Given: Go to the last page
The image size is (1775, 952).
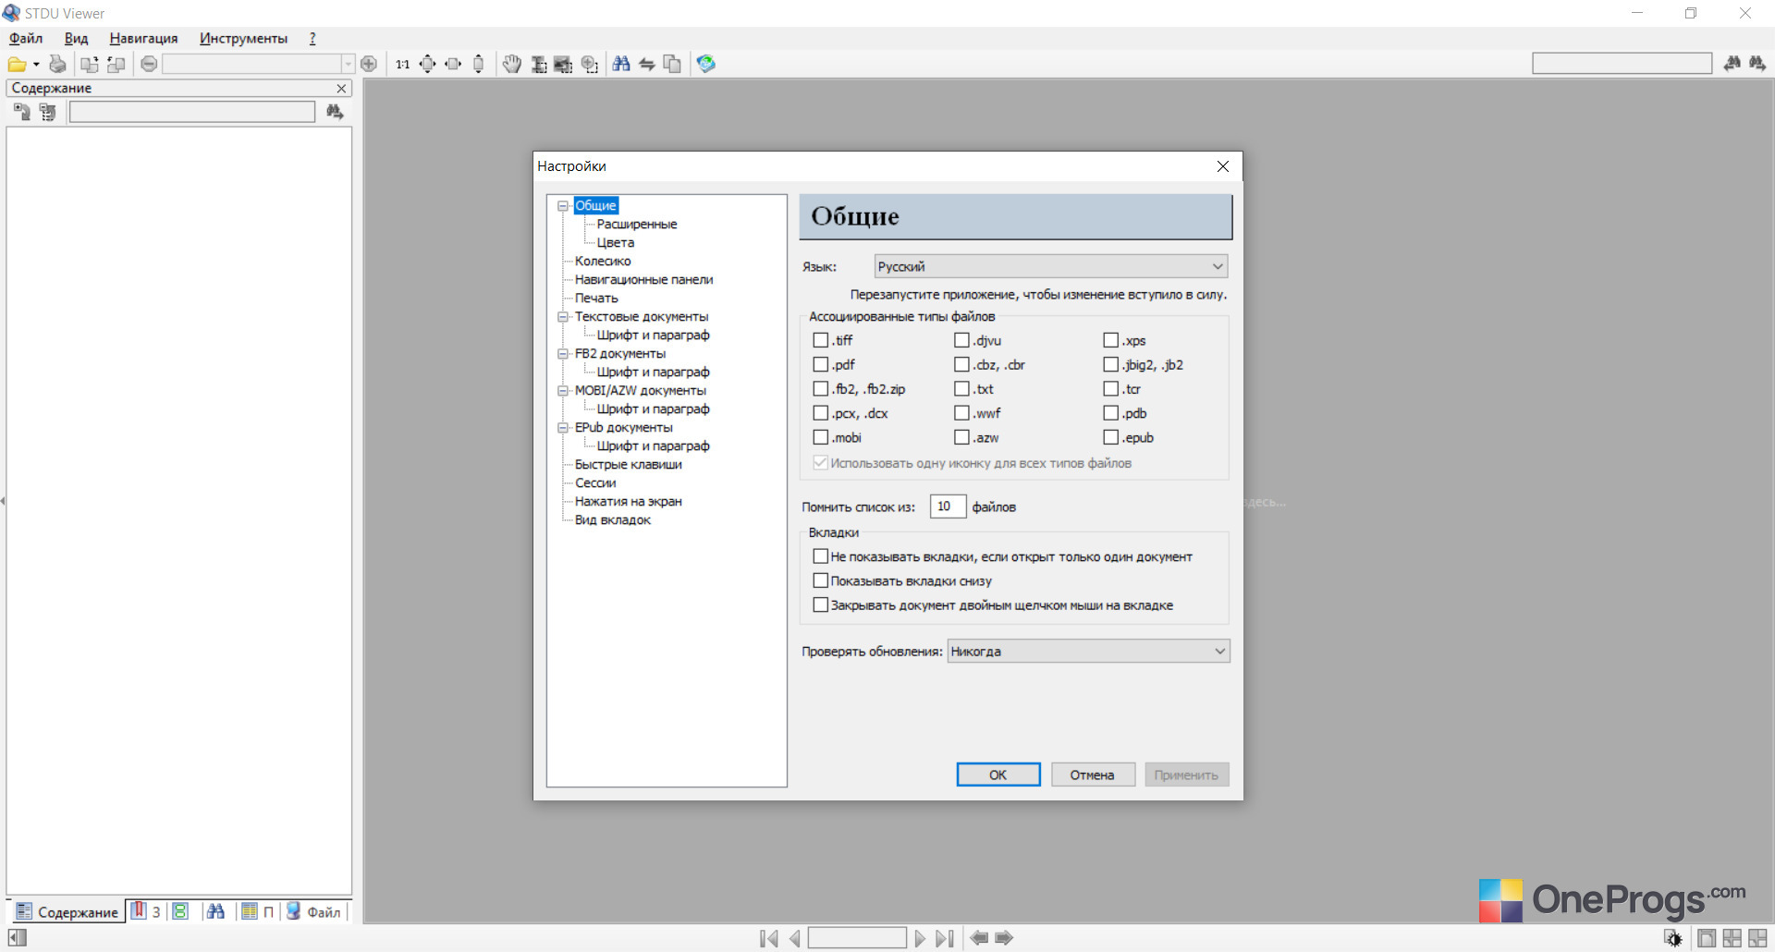Looking at the screenshot, I should (944, 938).
